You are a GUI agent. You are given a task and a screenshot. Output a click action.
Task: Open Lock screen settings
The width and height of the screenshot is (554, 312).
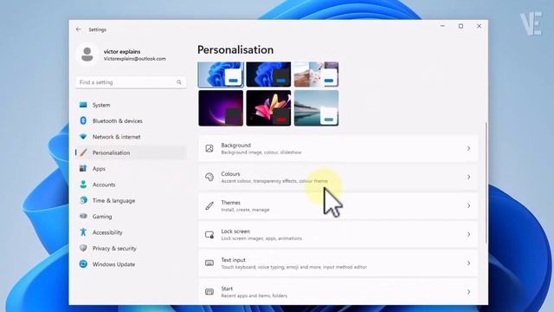click(x=338, y=235)
